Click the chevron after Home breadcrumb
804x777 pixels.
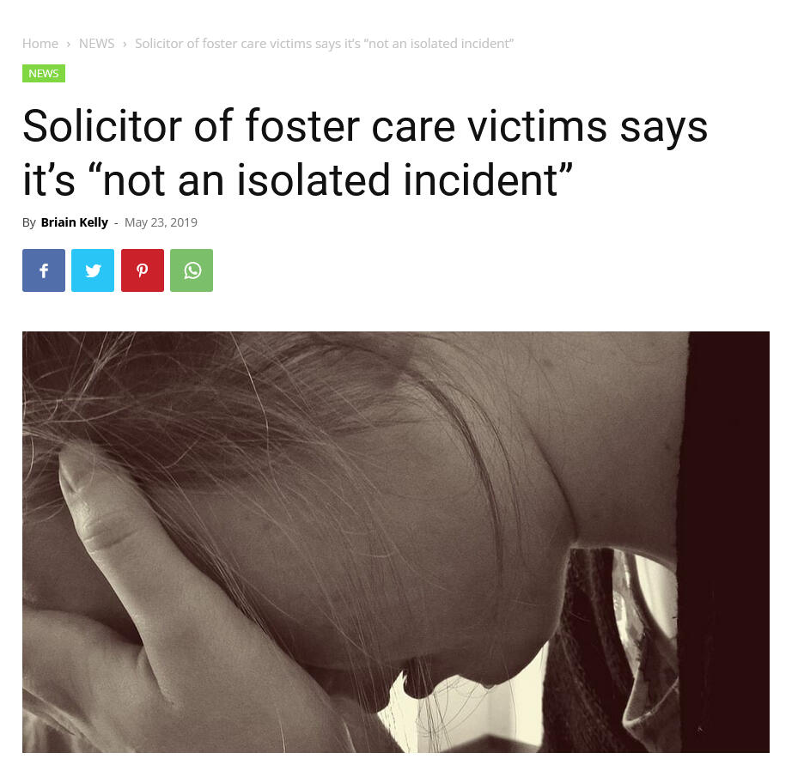(x=68, y=44)
